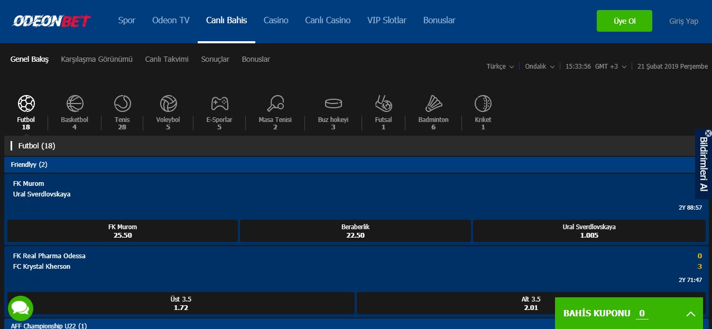Switch to the Karşılaşma Görünümü tab
This screenshot has height=329, width=712.
tap(97, 59)
